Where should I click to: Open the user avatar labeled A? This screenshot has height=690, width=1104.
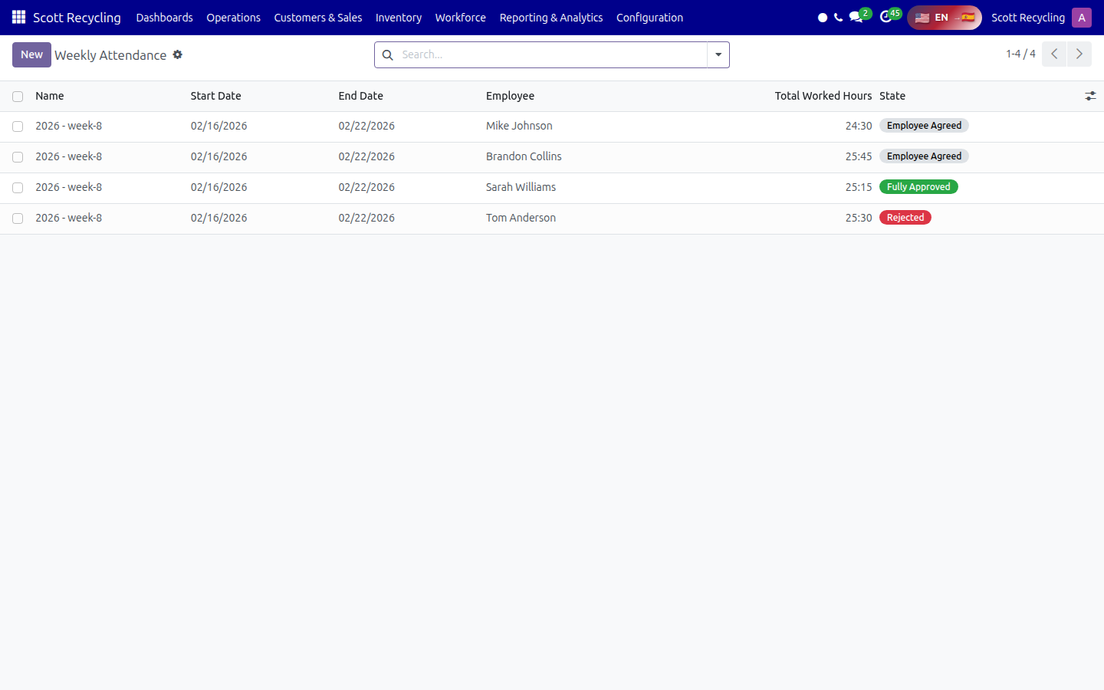(1082, 18)
